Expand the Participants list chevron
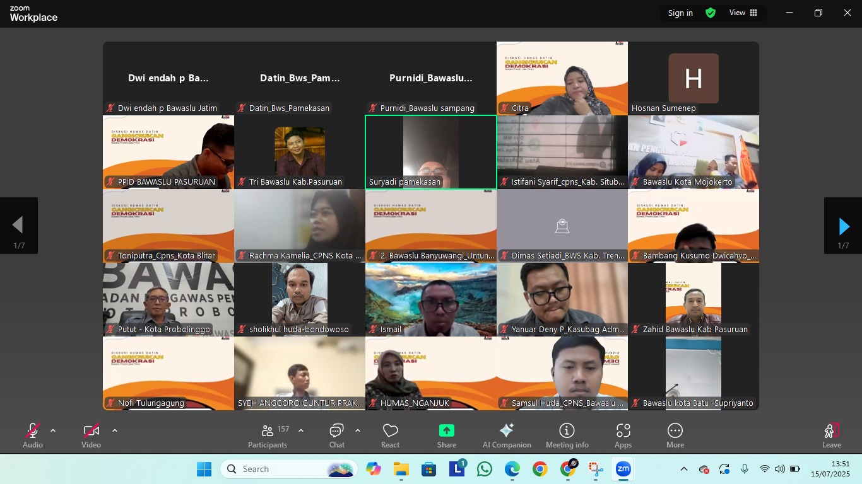 tap(301, 431)
